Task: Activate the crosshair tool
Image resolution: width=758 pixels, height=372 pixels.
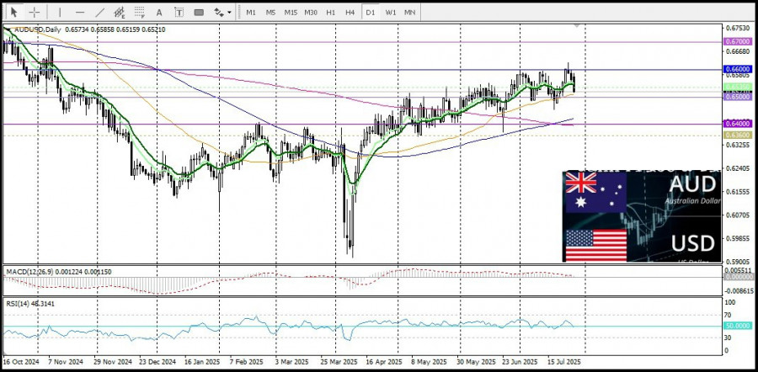Action: [35, 12]
